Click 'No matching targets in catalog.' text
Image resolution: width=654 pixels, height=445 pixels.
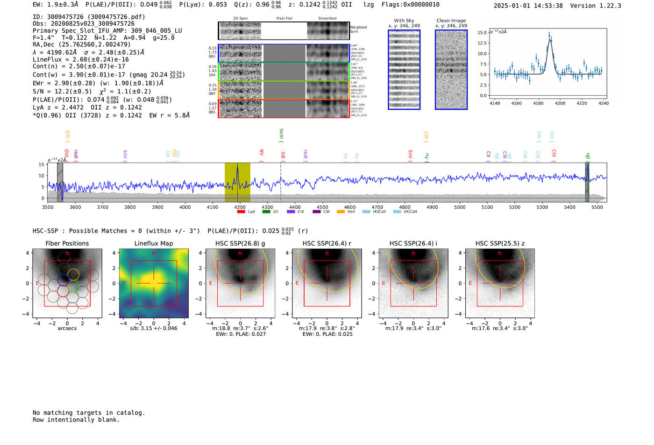pos(89,413)
